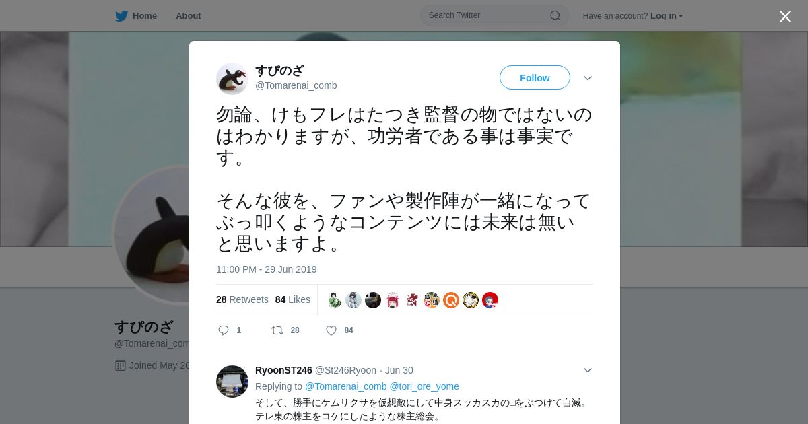The height and width of the screenshot is (424, 808).
Task: Click the Twitter bird Home icon
Action: coord(121,15)
